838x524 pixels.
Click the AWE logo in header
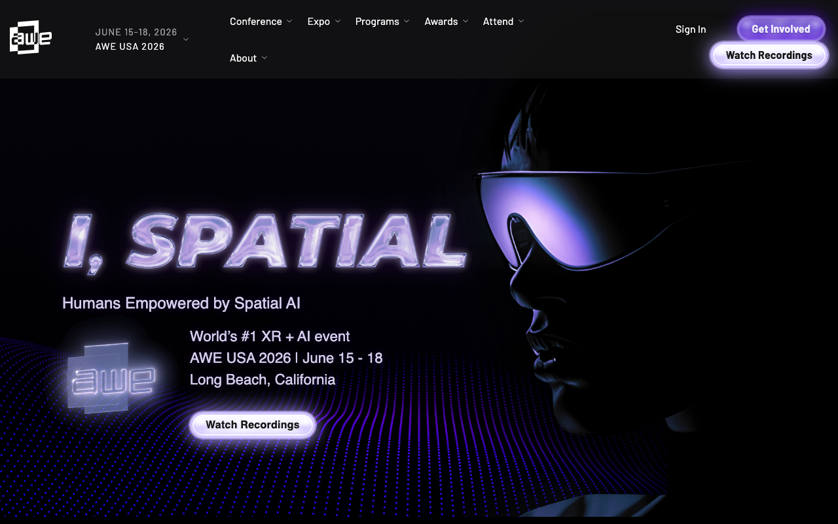31,37
